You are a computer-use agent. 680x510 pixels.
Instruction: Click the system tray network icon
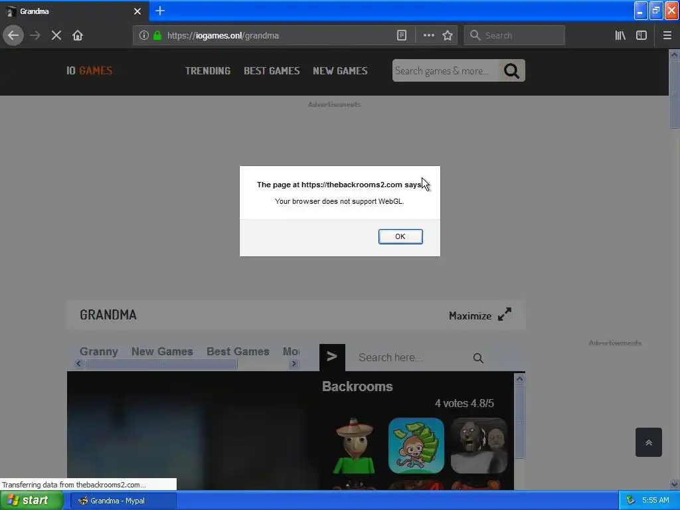click(631, 501)
